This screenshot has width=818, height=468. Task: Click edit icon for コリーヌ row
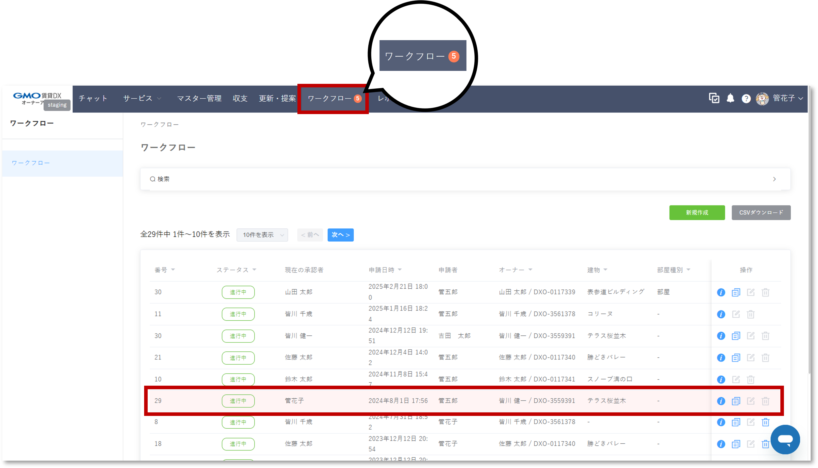(x=736, y=314)
